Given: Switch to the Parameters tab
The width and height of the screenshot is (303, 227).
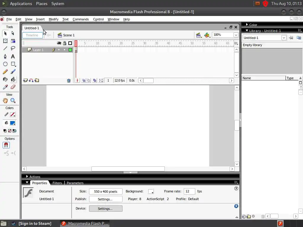Looking at the screenshot, I should [x=75, y=183].
